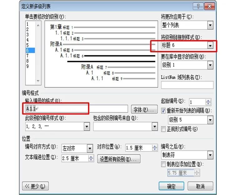Open the 包含的级别编号来自 dropdown
The height and width of the screenshot is (195, 236).
tap(155, 126)
